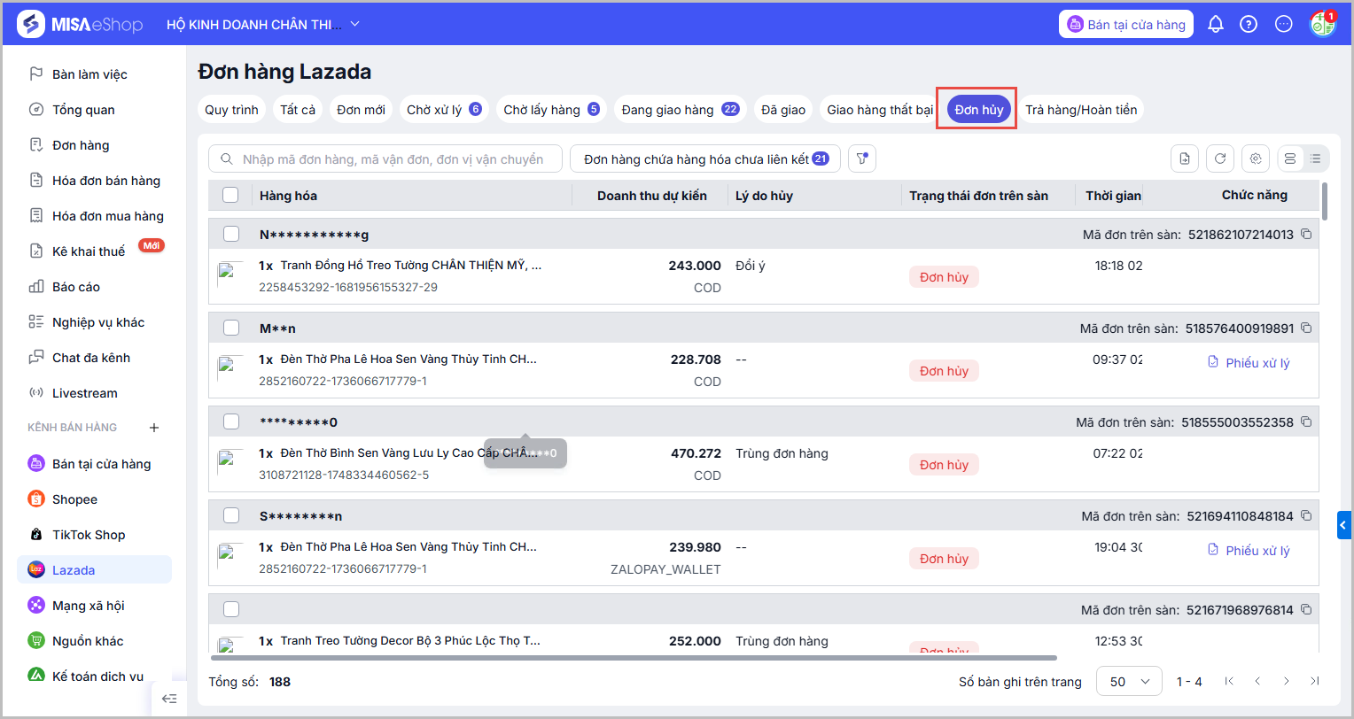Copy order code 518576400919891

pos(1305,329)
